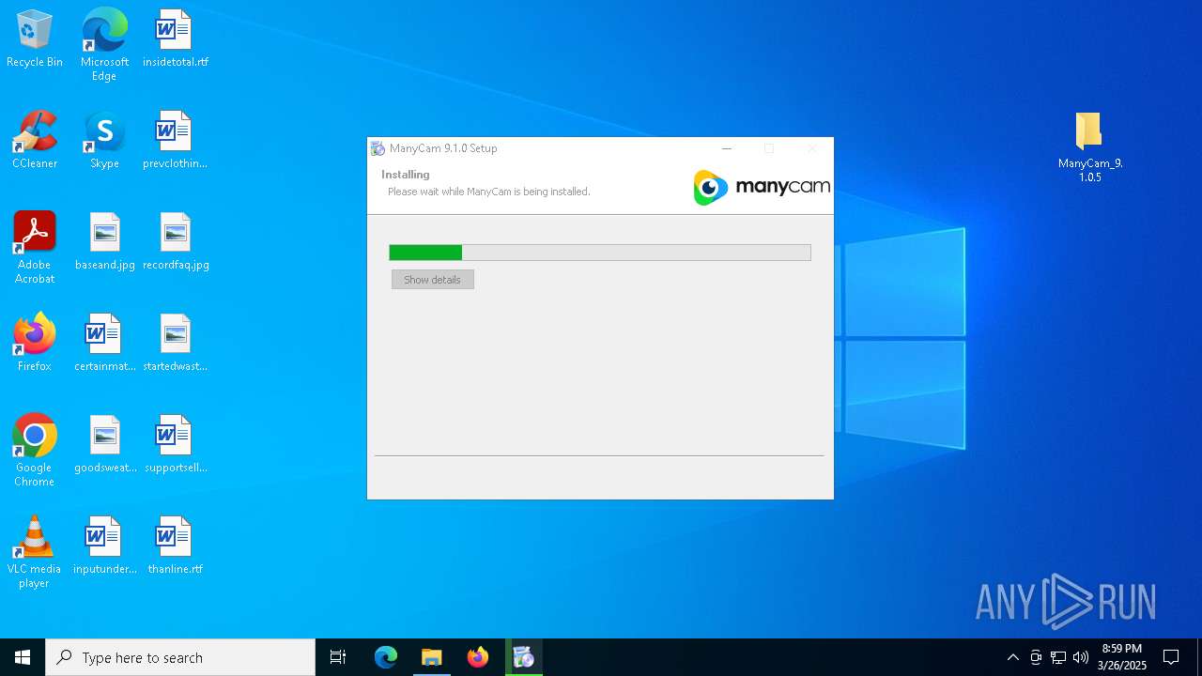Select the goodsweat... image file

(104, 445)
